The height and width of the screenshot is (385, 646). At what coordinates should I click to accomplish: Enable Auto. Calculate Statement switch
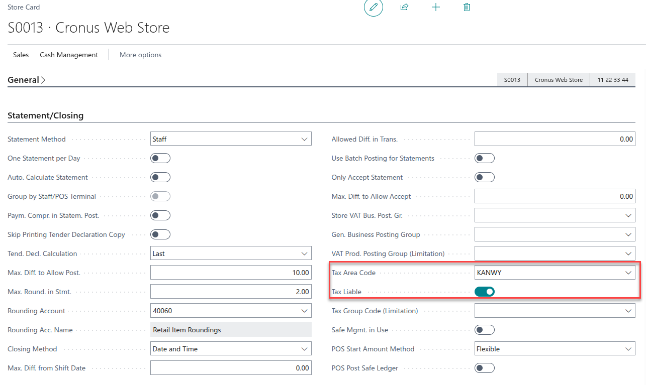point(160,177)
